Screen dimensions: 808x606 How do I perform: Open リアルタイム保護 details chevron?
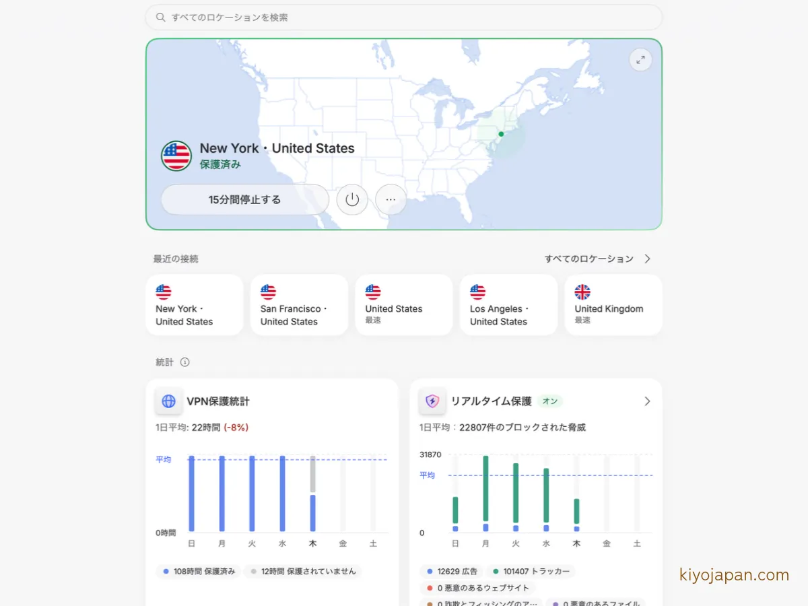[647, 401]
